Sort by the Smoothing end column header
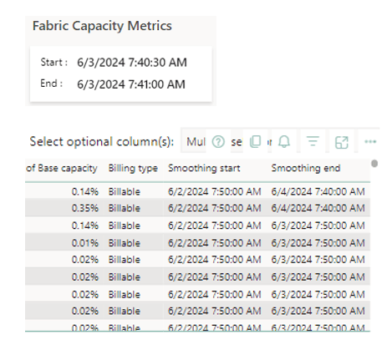This screenshot has width=387, height=340. pyautogui.click(x=306, y=168)
